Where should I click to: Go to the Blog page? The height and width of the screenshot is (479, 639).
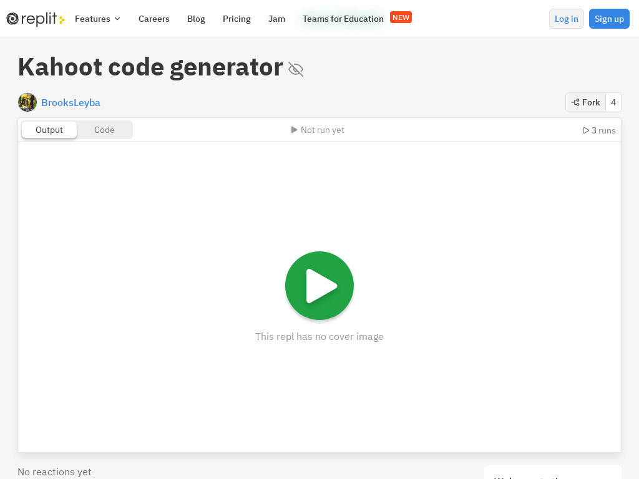196,19
